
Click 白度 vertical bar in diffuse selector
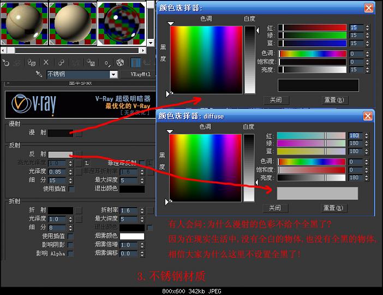(249, 168)
